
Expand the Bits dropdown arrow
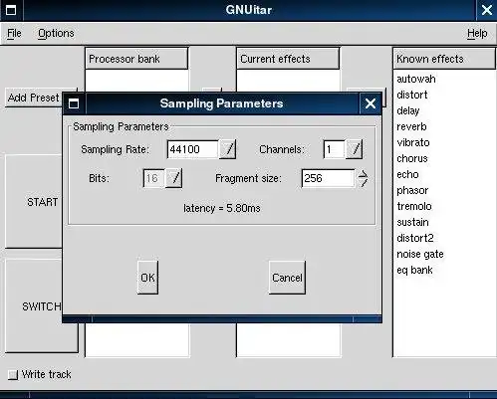tap(174, 178)
